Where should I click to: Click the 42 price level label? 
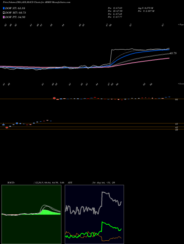176,128
